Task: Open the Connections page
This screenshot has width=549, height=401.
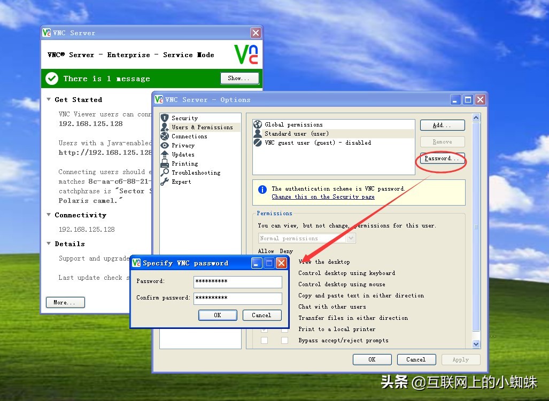Action: coord(189,136)
